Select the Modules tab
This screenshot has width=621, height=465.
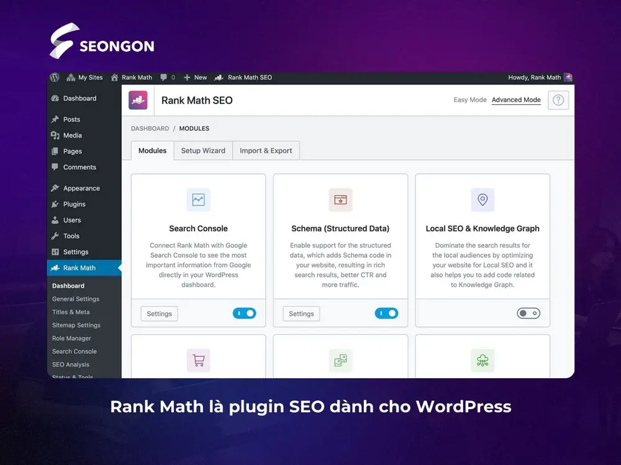(153, 151)
